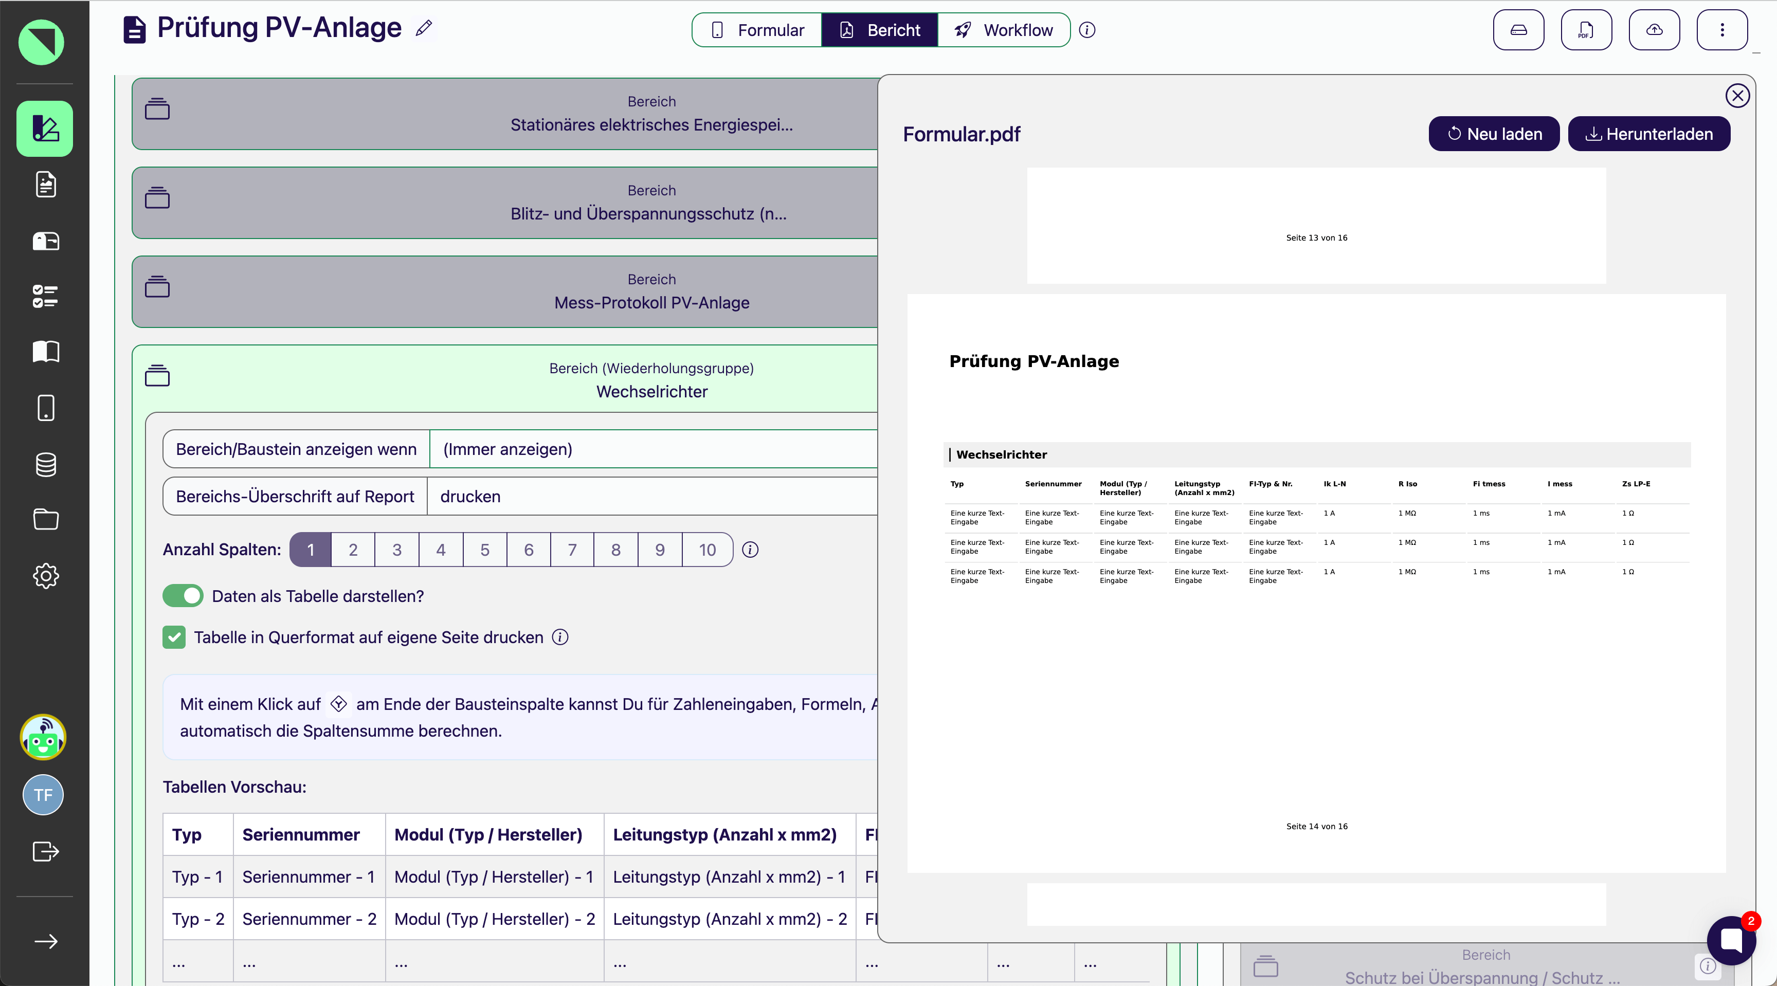This screenshot has height=986, width=1777.
Task: Click the checklist icon in sidebar
Action: click(x=46, y=297)
